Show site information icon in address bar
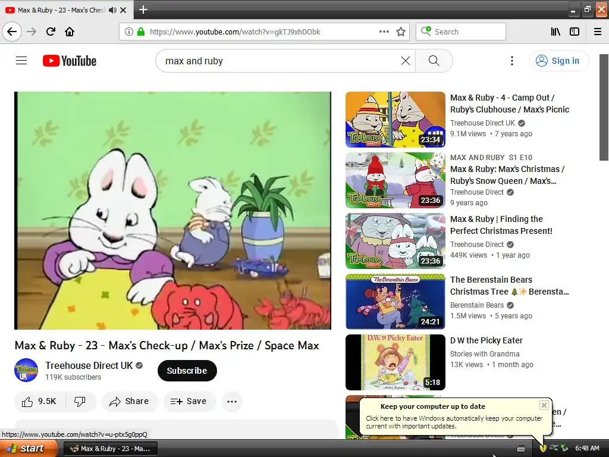Image resolution: width=609 pixels, height=457 pixels. 128,32
